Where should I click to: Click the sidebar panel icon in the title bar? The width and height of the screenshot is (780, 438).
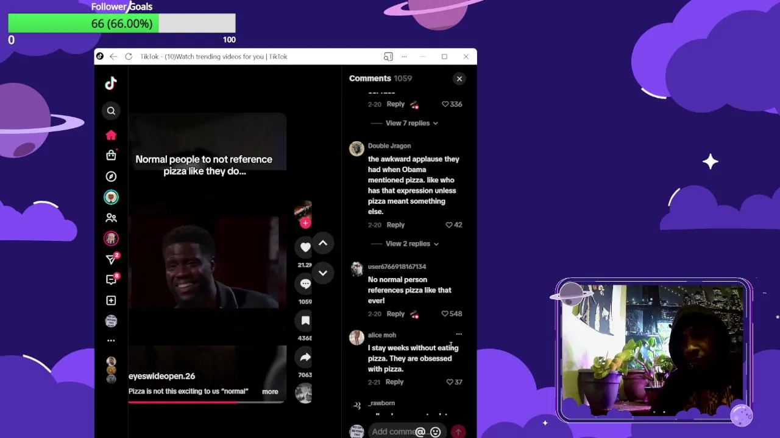388,57
